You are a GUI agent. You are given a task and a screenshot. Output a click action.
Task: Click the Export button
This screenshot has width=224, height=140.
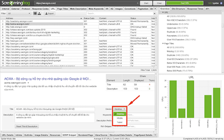[x=49, y=13]
